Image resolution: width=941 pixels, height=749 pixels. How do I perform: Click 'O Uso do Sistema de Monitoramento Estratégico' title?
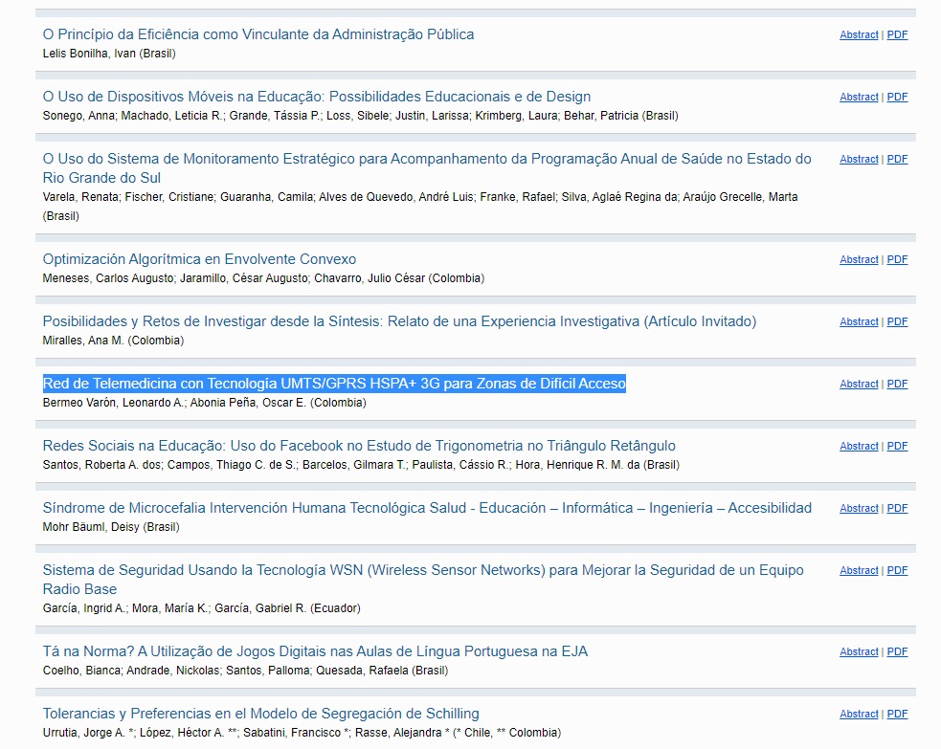click(426, 159)
